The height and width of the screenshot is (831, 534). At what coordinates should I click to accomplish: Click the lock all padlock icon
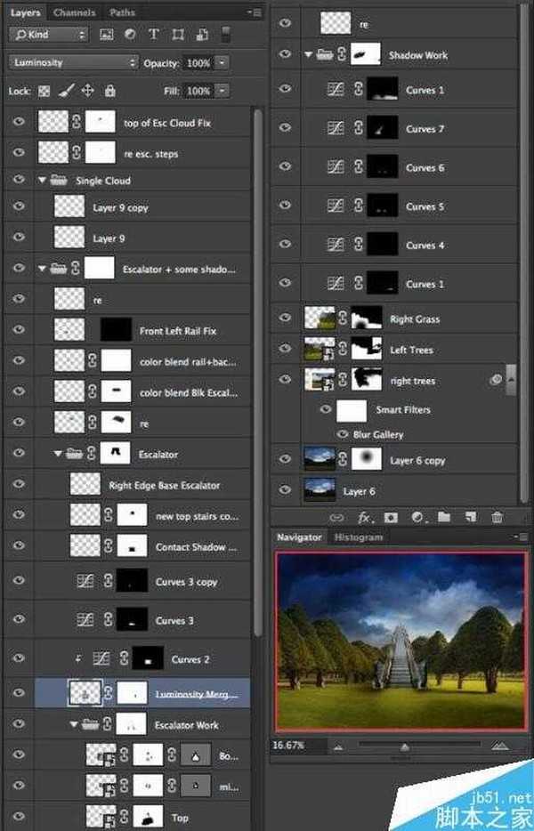(109, 91)
